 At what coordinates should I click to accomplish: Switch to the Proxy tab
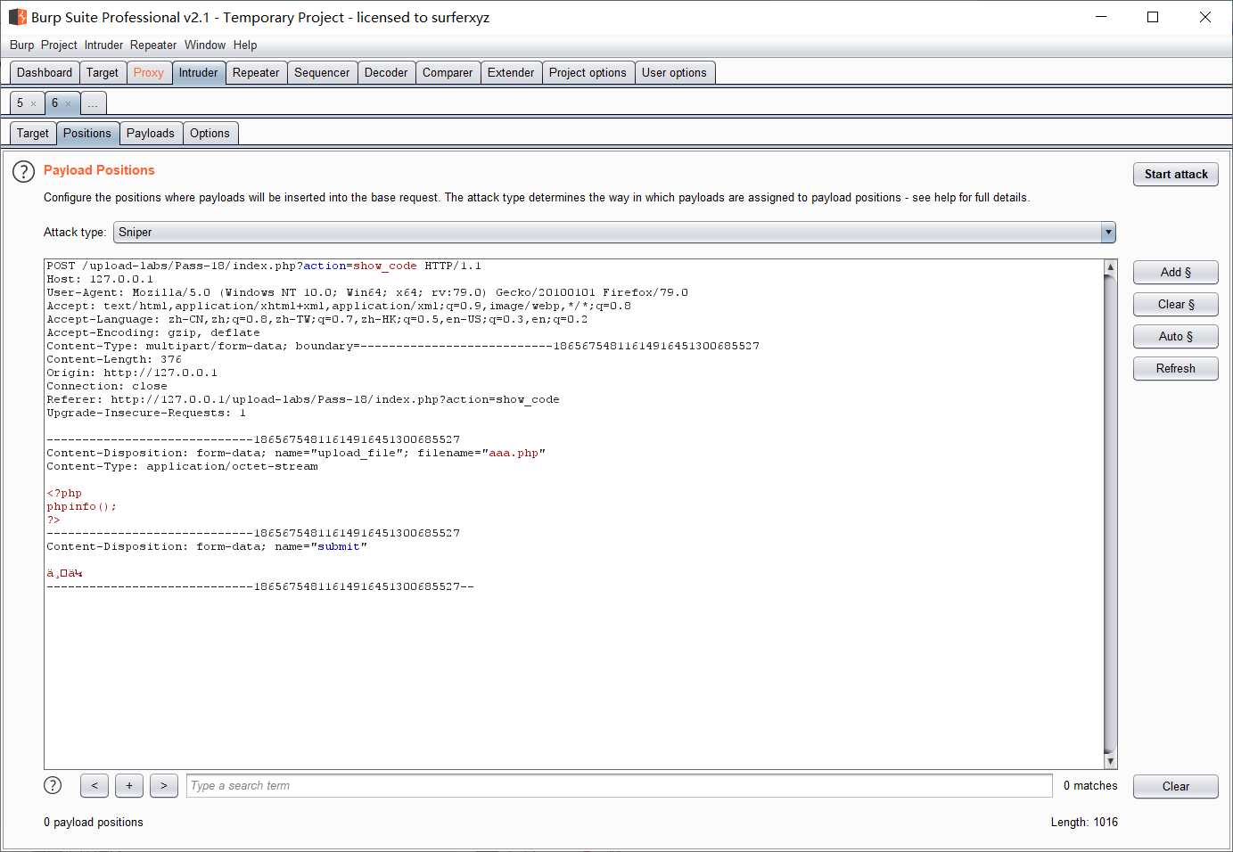tap(149, 73)
